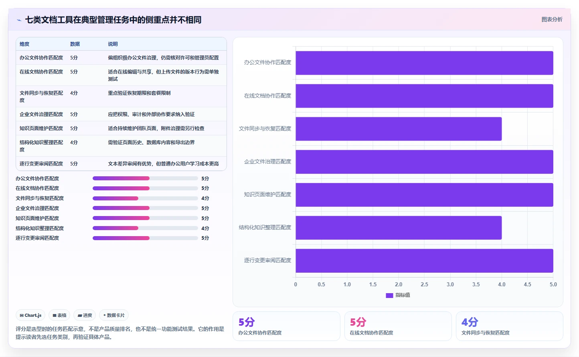Image resolution: width=579 pixels, height=357 pixels.
Task: Click the 知识页面维护匹配度 chart bar
Action: coord(424,195)
